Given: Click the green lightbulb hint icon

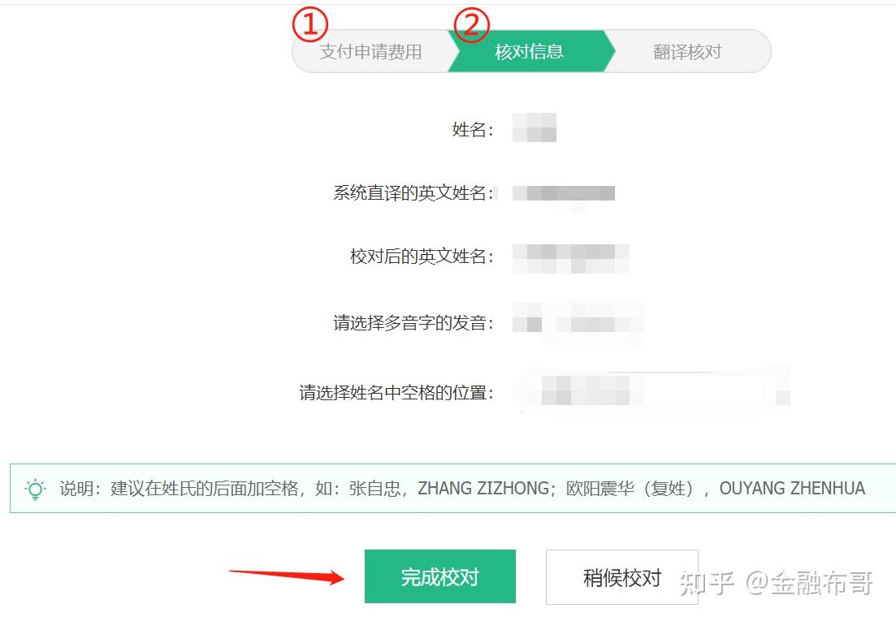Looking at the screenshot, I should click(x=35, y=489).
